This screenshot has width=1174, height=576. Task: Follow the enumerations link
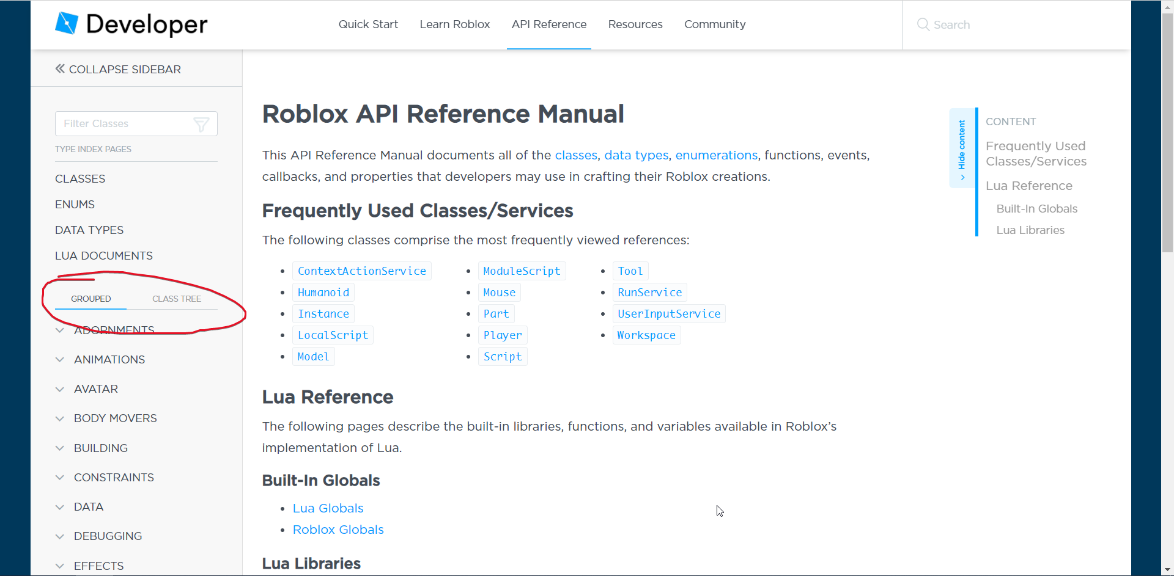717,155
